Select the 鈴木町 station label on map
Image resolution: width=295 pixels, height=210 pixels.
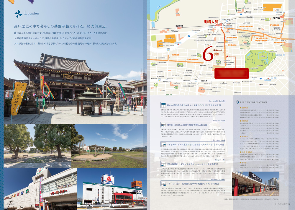pyautogui.click(x=179, y=26)
